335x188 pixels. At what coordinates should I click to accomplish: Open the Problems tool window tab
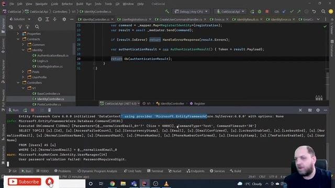(62, 171)
